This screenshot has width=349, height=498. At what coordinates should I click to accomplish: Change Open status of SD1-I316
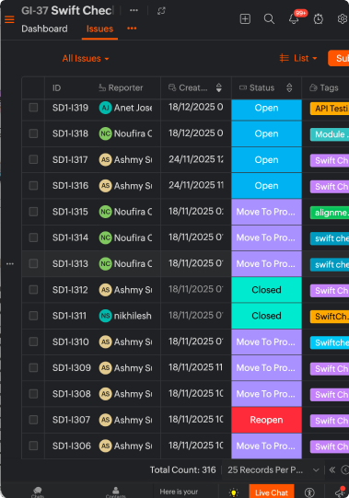coord(266,186)
